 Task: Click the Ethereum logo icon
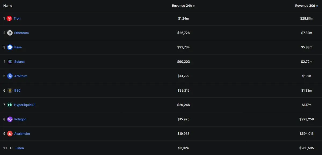10,33
